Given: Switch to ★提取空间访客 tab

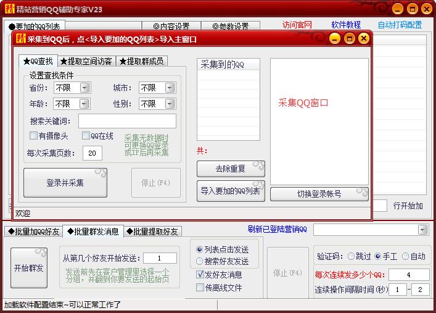Looking at the screenshot, I should tap(86, 61).
